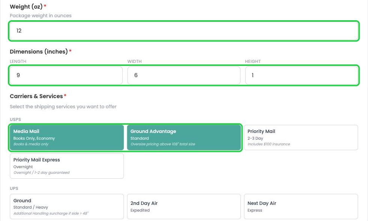This screenshot has width=368, height=221.
Task: Click the 'Carriers & Services' heading
Action: [x=36, y=96]
